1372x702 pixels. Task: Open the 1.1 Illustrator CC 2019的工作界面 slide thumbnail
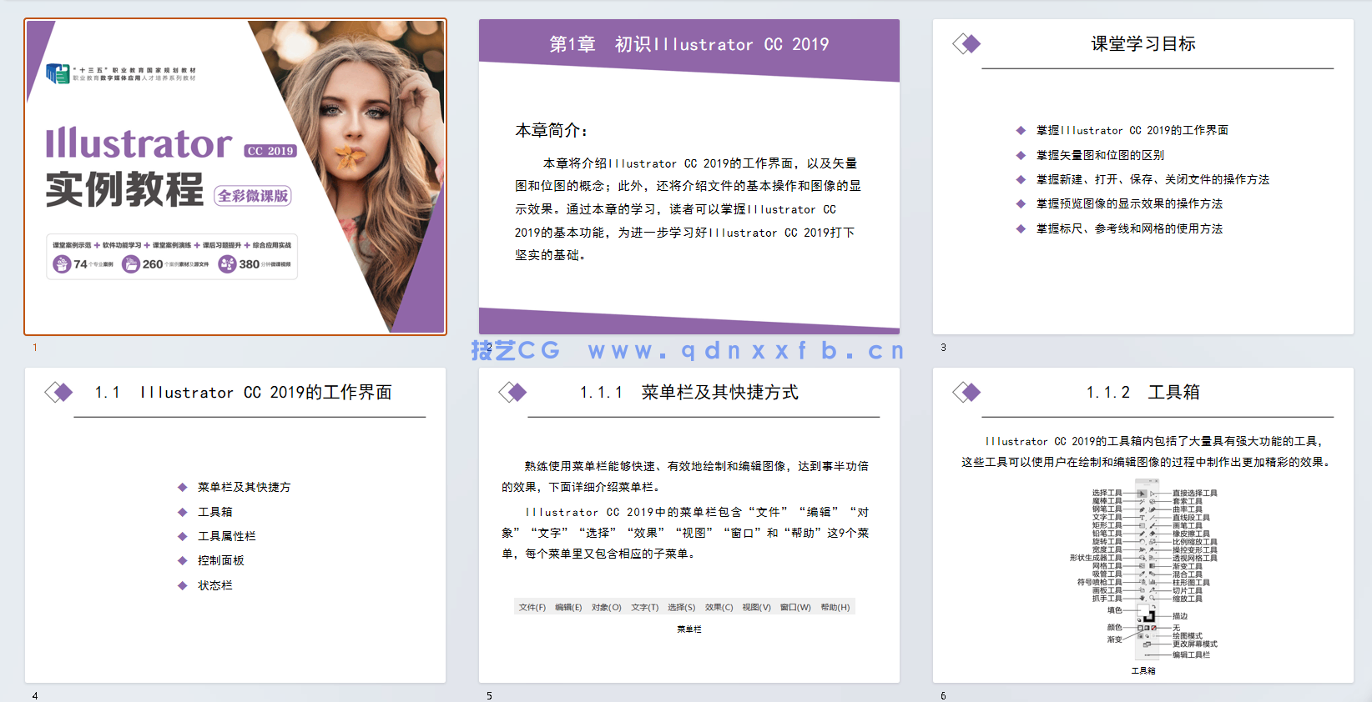235,525
